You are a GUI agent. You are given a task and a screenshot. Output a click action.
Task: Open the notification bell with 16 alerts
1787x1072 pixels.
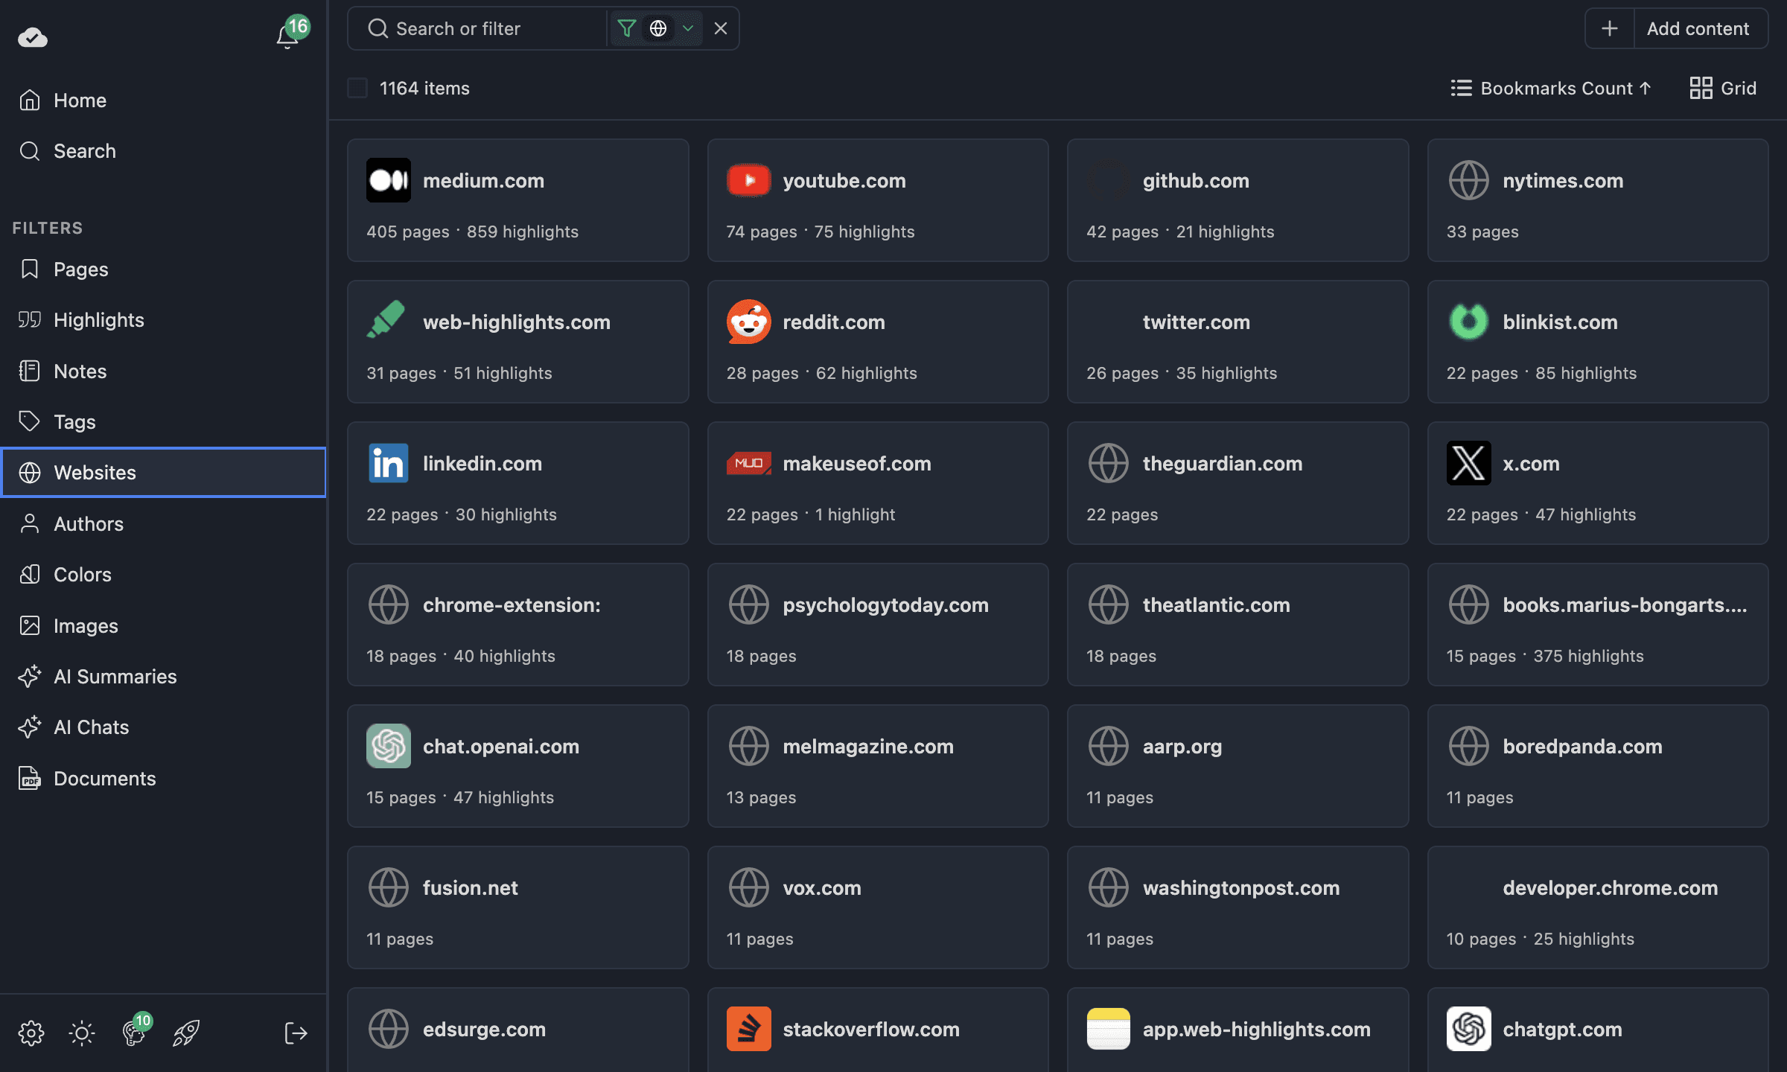click(287, 36)
